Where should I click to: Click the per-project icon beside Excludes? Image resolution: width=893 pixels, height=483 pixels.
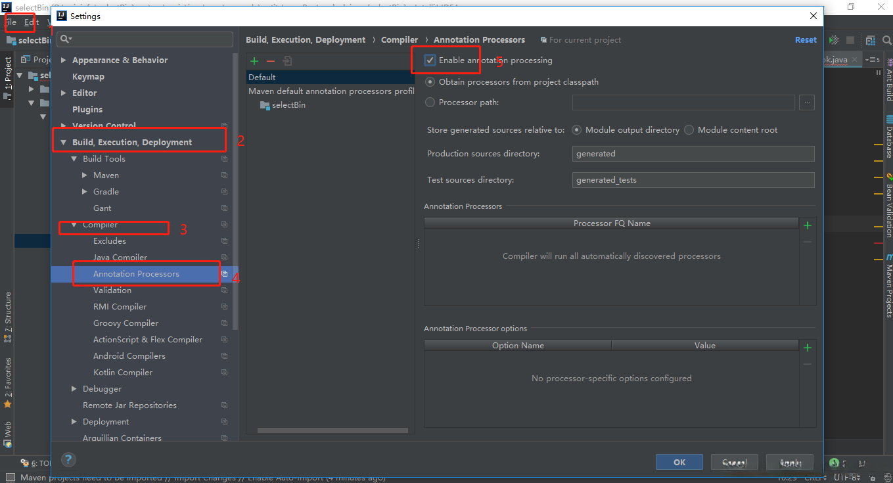[x=224, y=241]
